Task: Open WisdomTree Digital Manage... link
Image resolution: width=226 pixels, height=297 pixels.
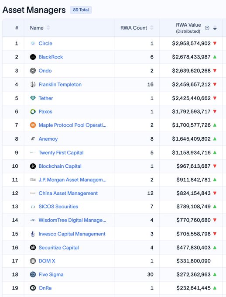Action: coord(72,220)
